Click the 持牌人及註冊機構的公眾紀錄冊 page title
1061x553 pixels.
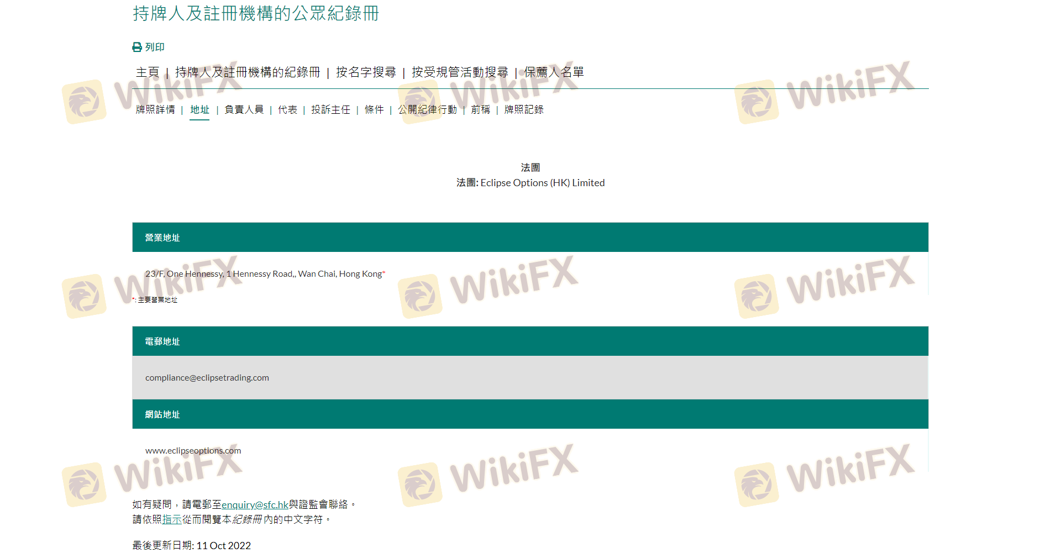point(256,13)
